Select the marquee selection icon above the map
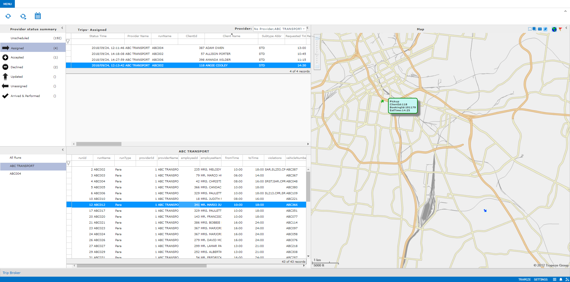The image size is (570, 282). click(530, 29)
